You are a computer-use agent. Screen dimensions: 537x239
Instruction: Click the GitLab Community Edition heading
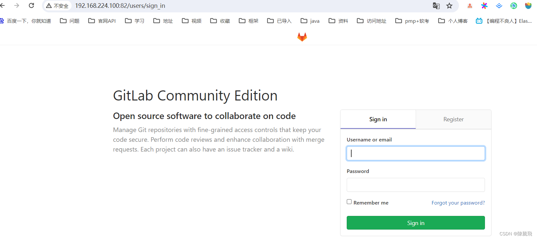[195, 96]
